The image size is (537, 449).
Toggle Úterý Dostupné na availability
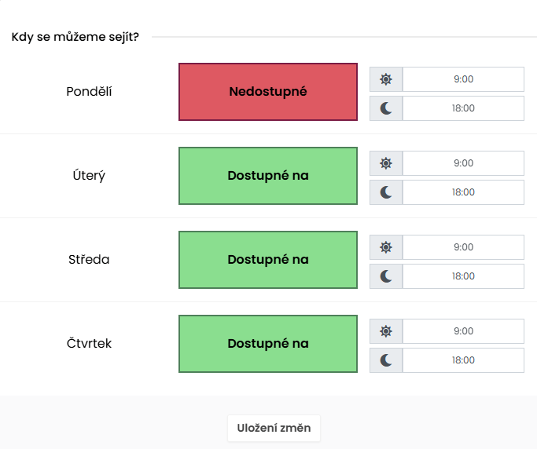tap(268, 176)
